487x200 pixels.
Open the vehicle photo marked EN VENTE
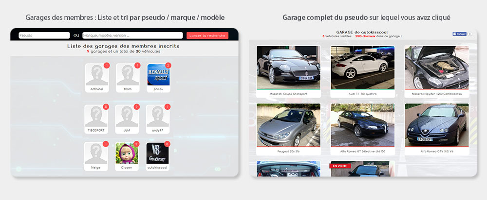click(x=362, y=169)
